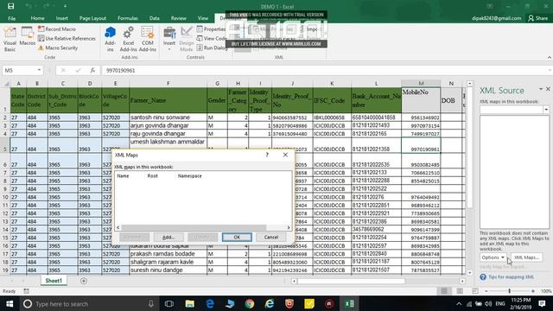553x311 pixels.
Task: Click the zoom out minus button
Action: [486, 291]
